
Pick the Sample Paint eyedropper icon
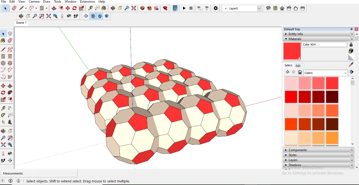[x=351, y=65]
